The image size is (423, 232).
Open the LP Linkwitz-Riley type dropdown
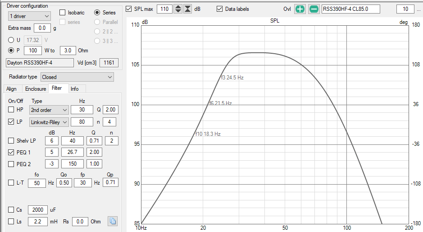tap(49, 122)
